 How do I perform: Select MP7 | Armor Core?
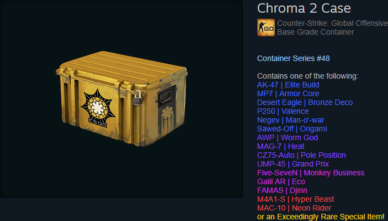288,93
